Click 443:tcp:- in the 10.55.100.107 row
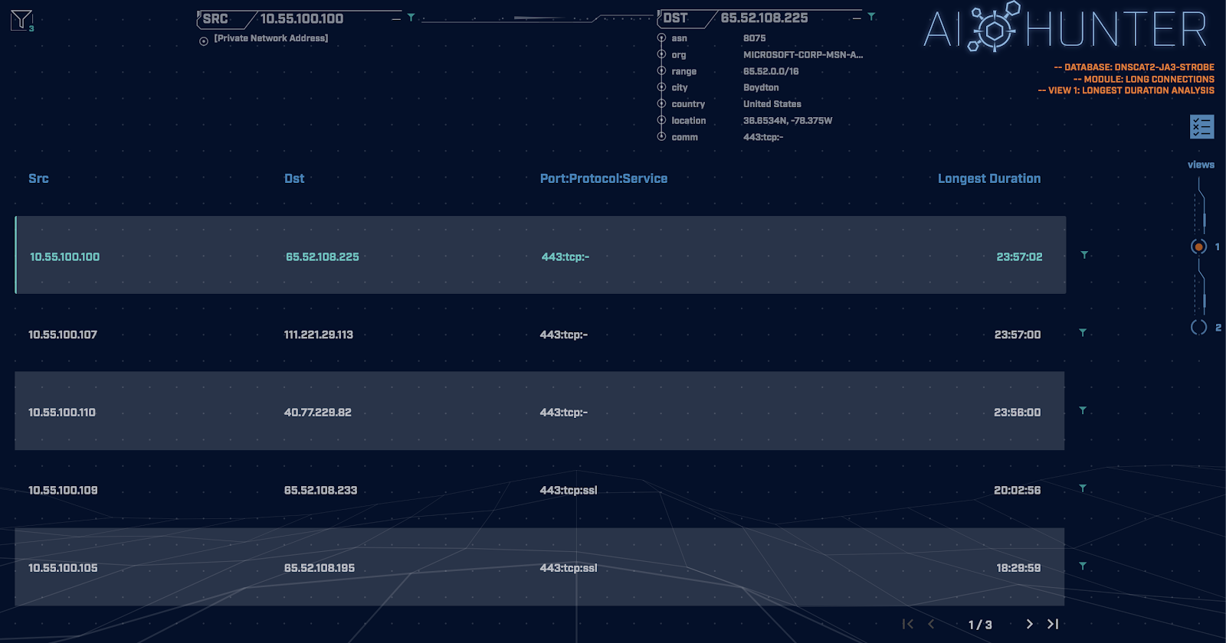 click(564, 335)
